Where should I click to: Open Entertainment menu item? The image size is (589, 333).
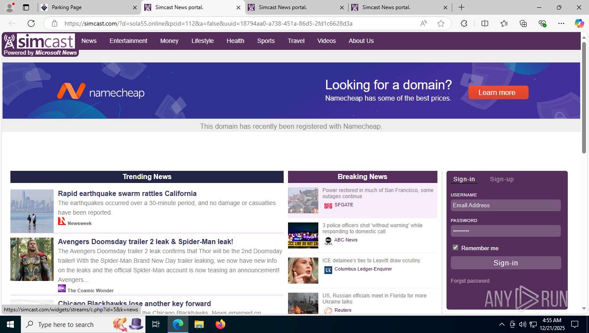pos(128,41)
